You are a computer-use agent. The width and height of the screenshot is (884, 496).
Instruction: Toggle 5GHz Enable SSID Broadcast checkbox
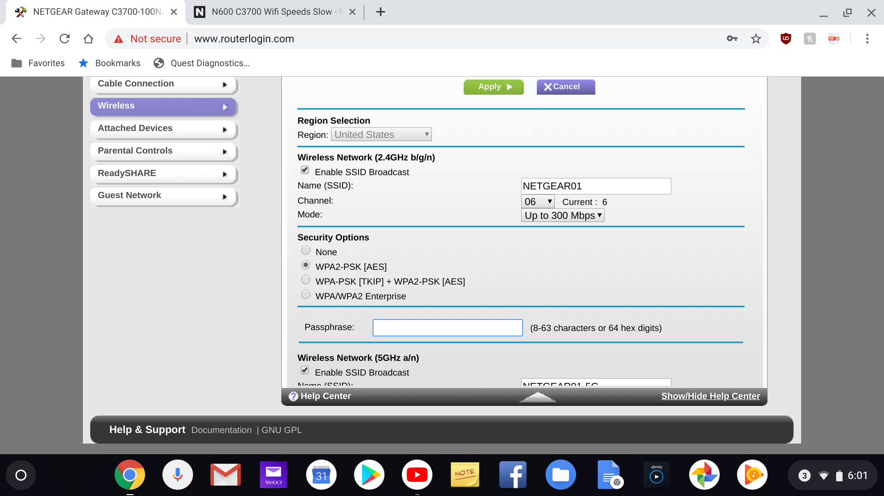[305, 371]
